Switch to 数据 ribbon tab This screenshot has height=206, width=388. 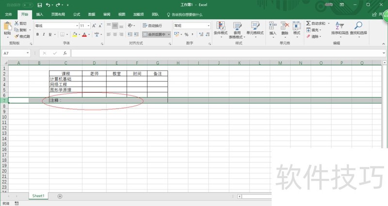click(x=92, y=15)
